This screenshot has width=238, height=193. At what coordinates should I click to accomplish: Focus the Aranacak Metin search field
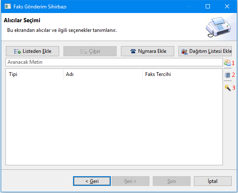tap(114, 62)
